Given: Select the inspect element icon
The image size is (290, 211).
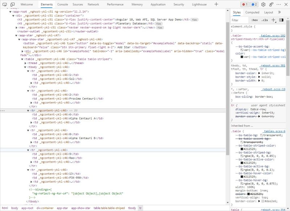Looking at the screenshot, I should (x=5, y=4).
